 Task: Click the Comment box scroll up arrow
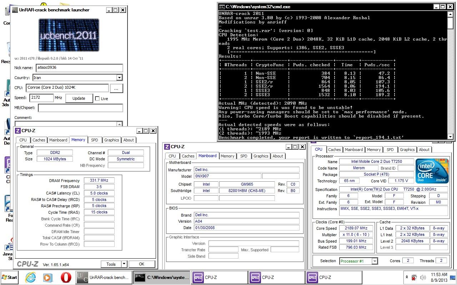(119, 124)
